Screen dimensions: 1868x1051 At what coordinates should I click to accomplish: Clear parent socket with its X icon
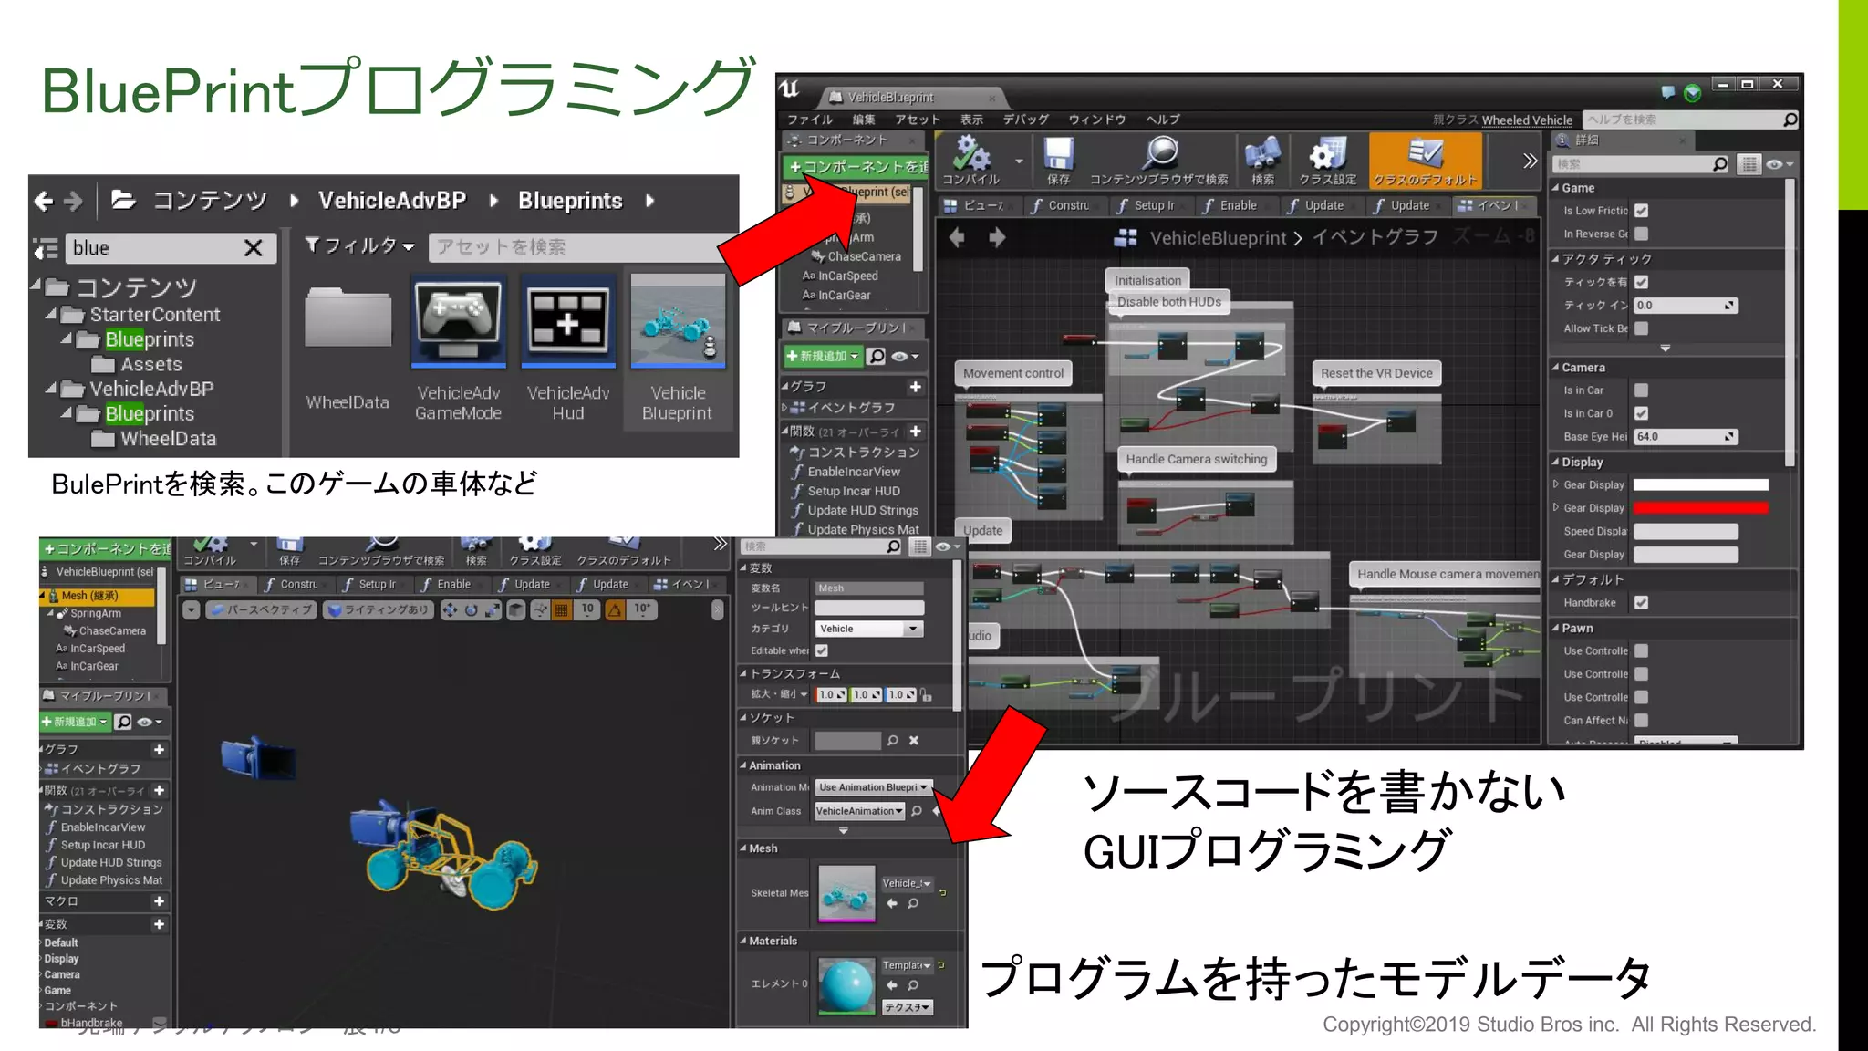[914, 741]
